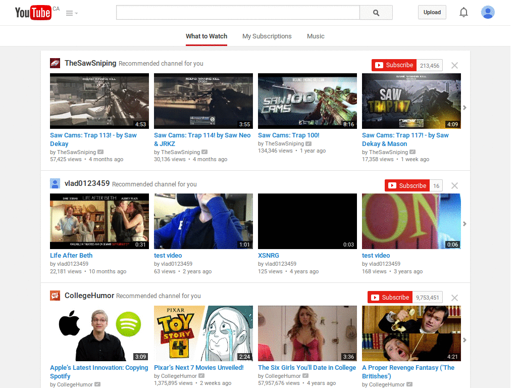Viewport: 517px width, 388px height.
Task: Play Saw Trap 117 thumbnail
Action: [411, 101]
